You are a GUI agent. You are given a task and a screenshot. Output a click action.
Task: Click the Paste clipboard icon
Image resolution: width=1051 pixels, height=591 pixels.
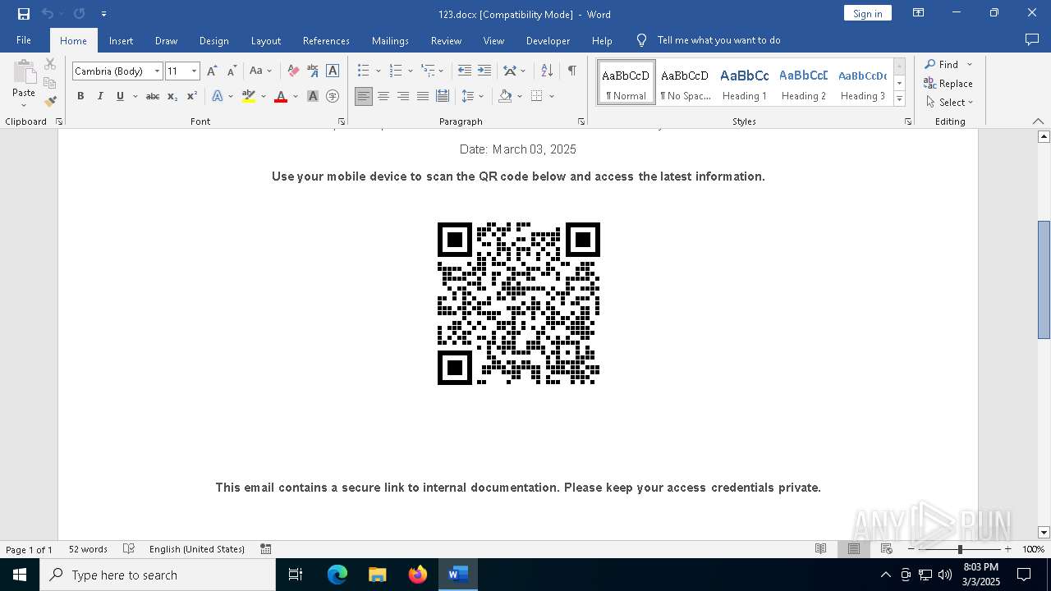pyautogui.click(x=24, y=72)
